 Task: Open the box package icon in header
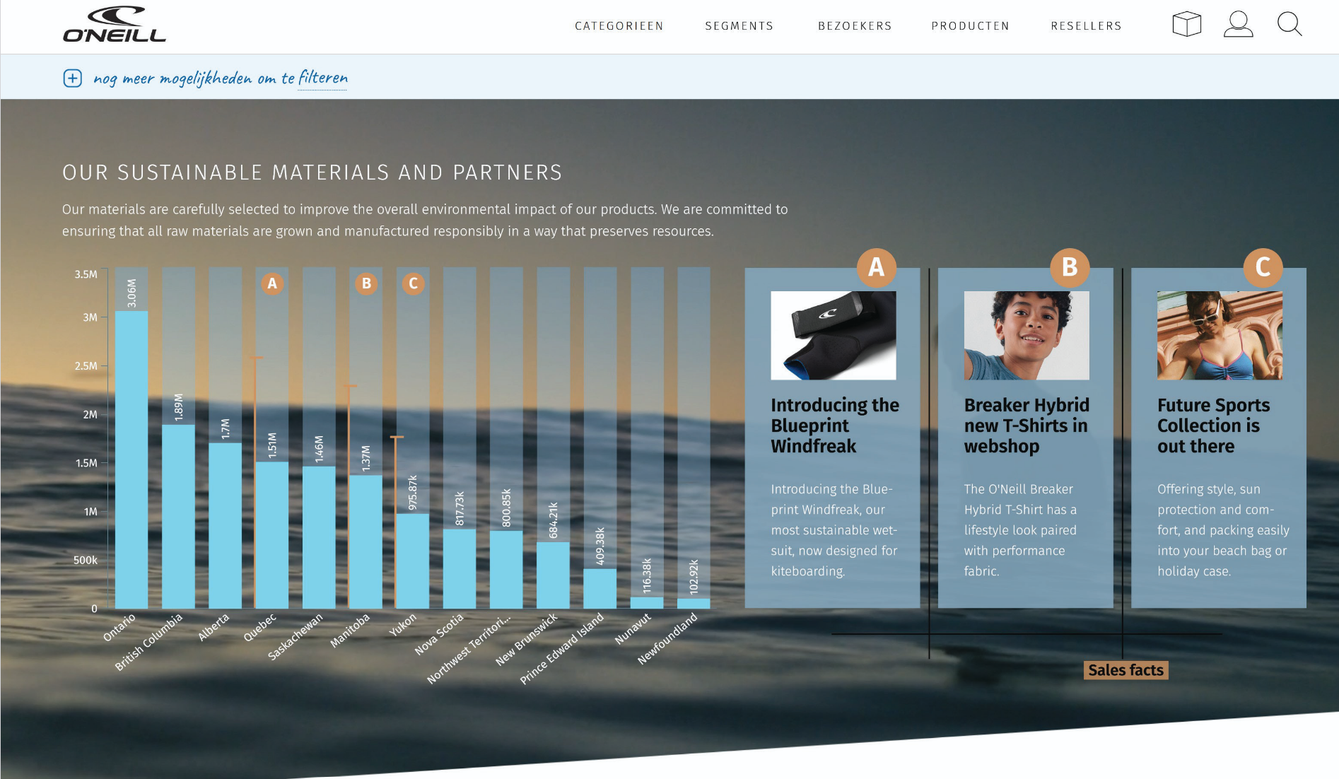1186,24
